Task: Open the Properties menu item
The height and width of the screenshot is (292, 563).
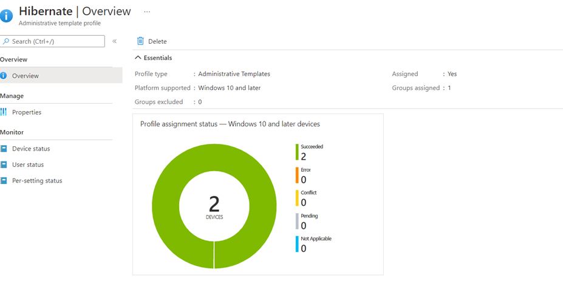Action: (27, 112)
